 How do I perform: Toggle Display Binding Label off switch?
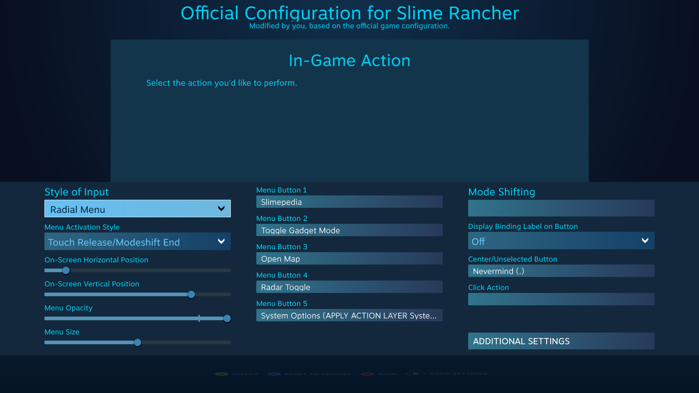click(560, 241)
